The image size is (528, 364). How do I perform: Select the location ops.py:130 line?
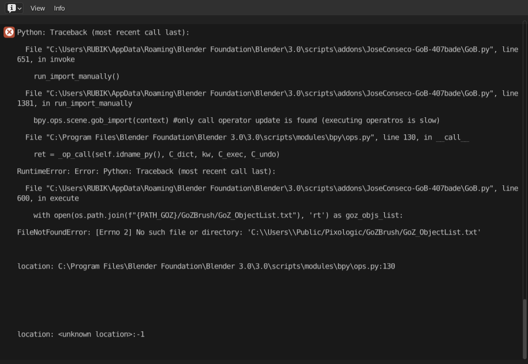click(x=206, y=266)
